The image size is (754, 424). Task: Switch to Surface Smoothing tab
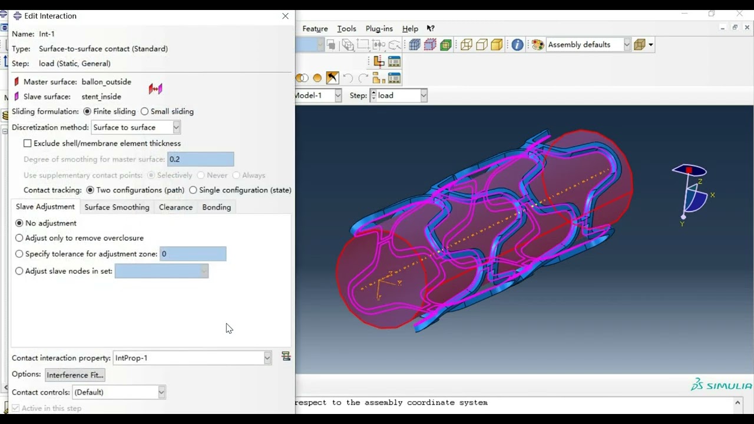pyautogui.click(x=117, y=207)
